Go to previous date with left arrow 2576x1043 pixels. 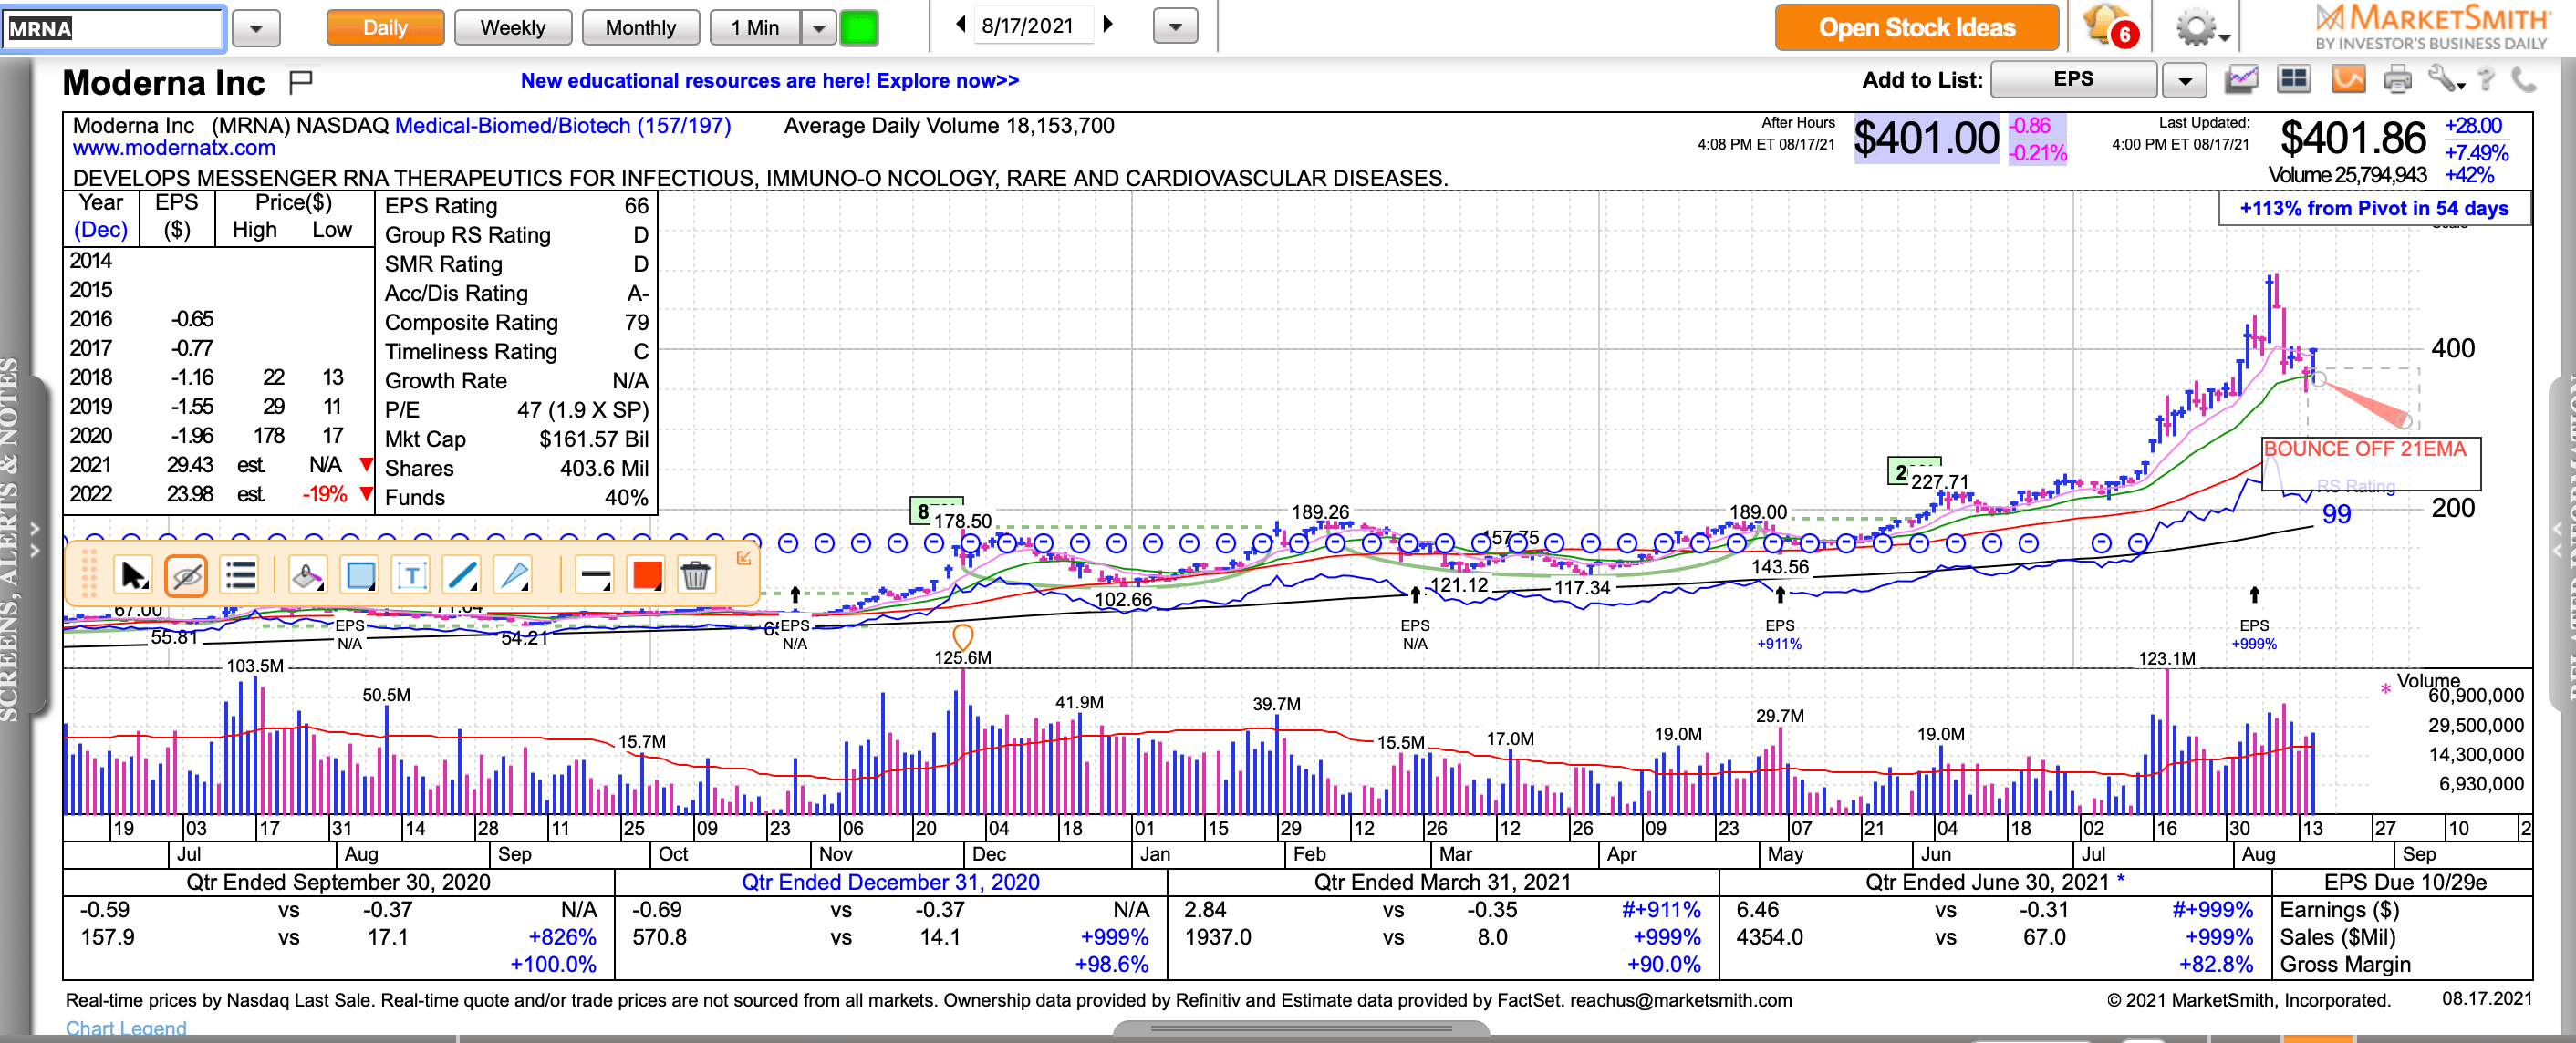pyautogui.click(x=961, y=24)
